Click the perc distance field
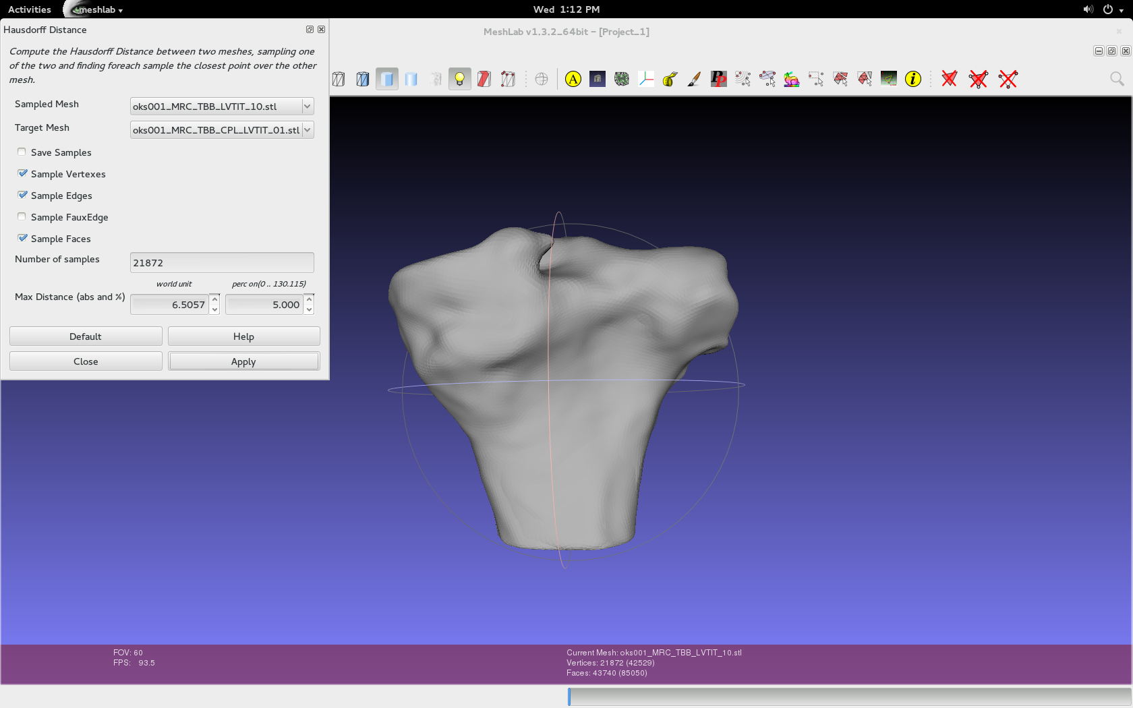Image resolution: width=1133 pixels, height=708 pixels. (x=264, y=305)
